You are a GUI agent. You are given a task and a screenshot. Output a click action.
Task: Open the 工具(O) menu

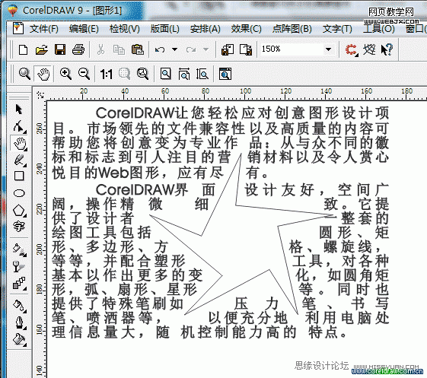(379, 29)
